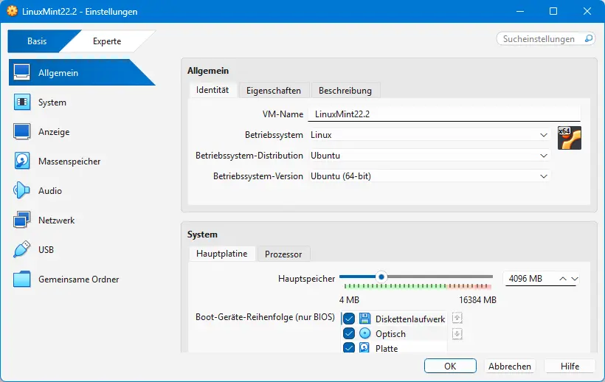Open the Allgemein settings icon
The height and width of the screenshot is (382, 605).
click(22, 73)
